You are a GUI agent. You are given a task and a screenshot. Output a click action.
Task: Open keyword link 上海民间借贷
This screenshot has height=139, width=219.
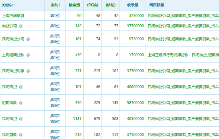[13, 16]
